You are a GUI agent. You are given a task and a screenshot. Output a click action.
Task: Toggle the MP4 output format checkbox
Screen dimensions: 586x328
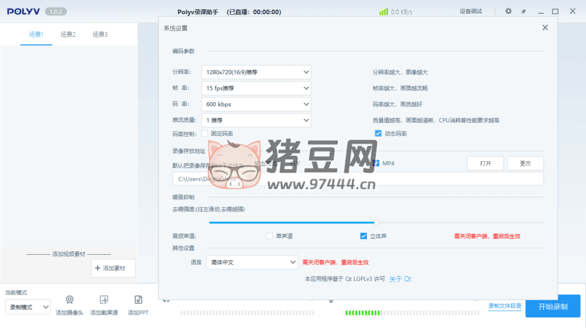coord(375,163)
